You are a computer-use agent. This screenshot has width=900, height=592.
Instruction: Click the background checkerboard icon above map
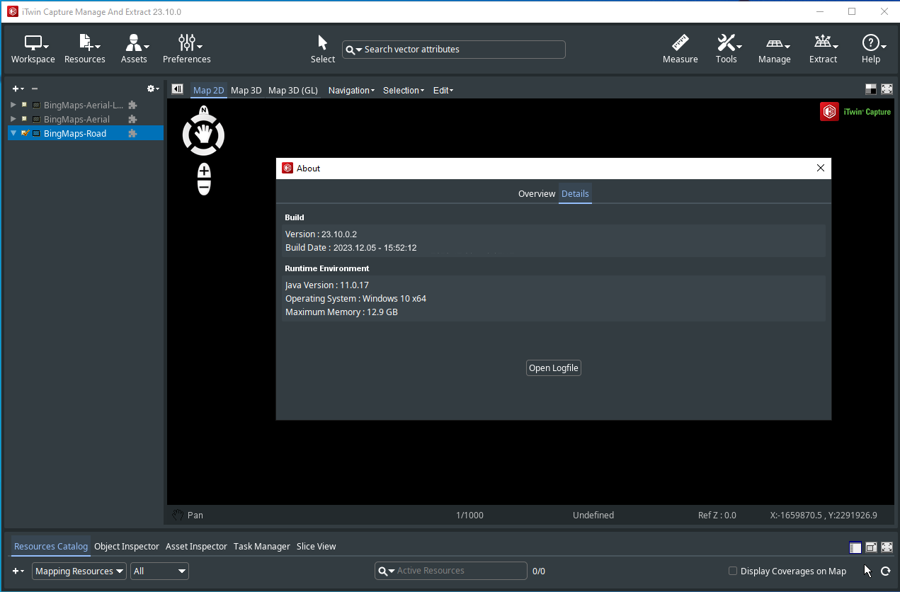tap(871, 89)
